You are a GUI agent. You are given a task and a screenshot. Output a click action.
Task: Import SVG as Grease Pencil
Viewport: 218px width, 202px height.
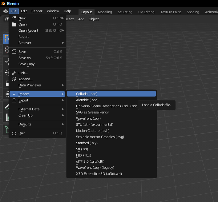111,112
